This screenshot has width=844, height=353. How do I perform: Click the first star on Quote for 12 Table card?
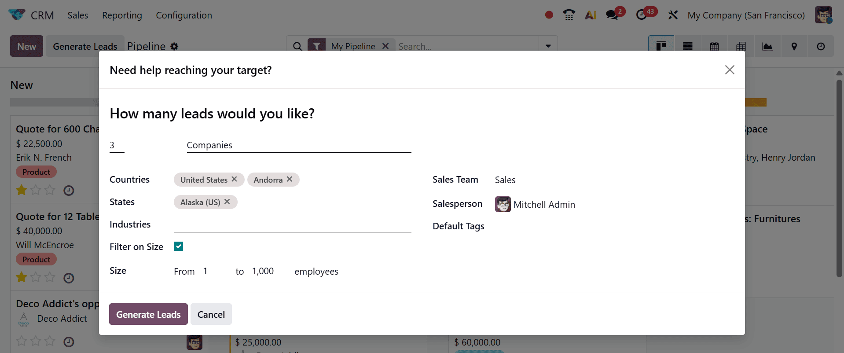[22, 277]
